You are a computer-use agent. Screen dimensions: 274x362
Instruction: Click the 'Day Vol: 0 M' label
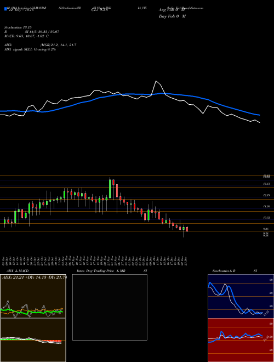(172, 16)
